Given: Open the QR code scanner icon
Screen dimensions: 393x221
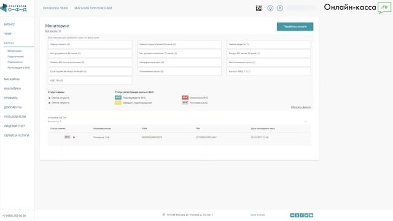Looking at the screenshot, I should (259, 8).
